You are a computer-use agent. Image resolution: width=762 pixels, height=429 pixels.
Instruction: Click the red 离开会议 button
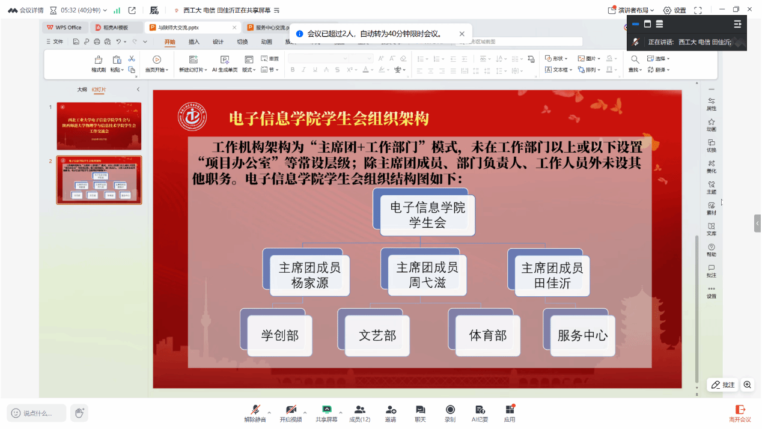pos(740,412)
